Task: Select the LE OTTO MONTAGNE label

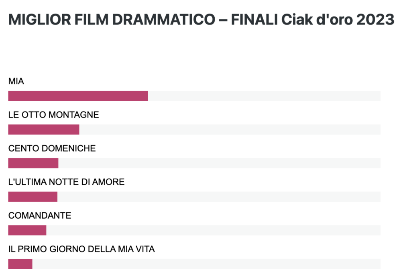Action: point(54,115)
